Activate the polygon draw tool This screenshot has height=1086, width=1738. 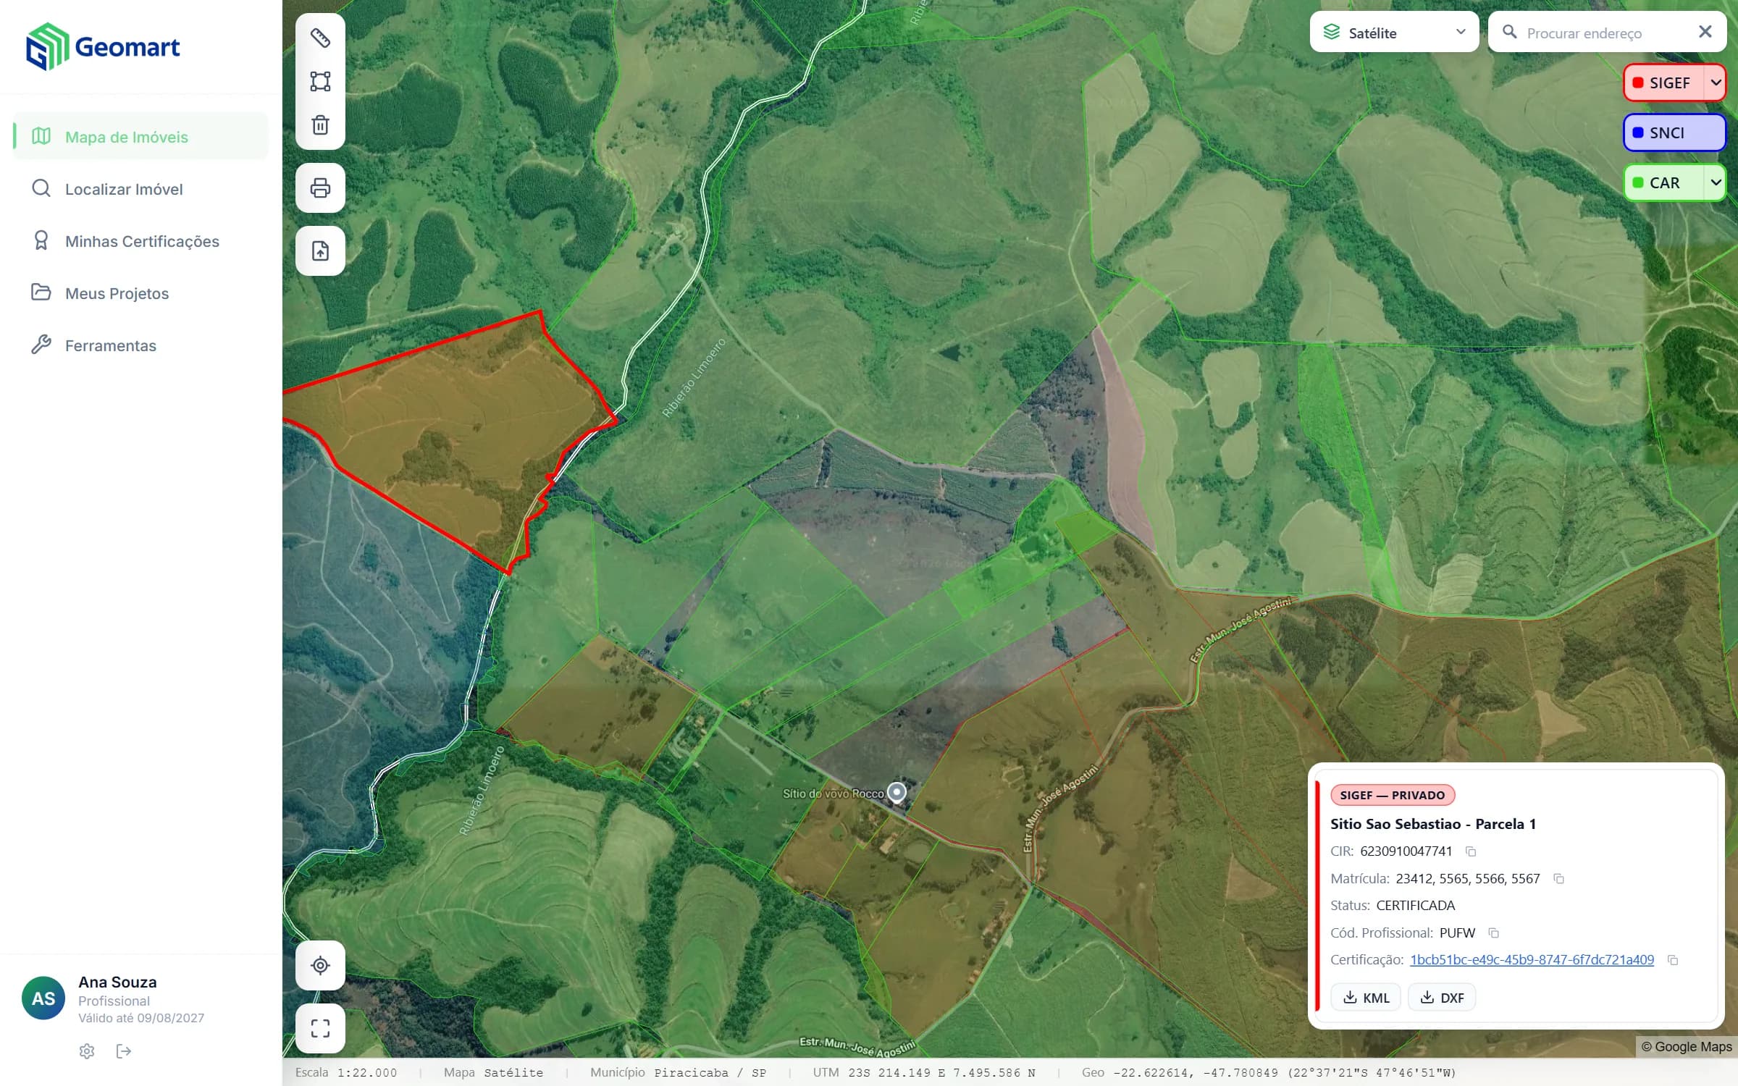point(320,81)
